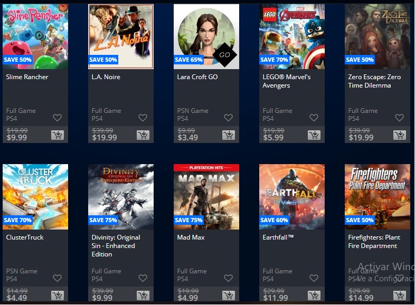Select the LEGO Avengers cover thumbnail

pos(291,36)
